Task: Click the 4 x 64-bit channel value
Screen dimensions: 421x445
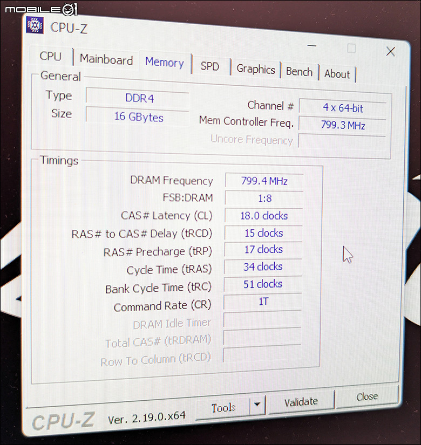Action: point(343,108)
